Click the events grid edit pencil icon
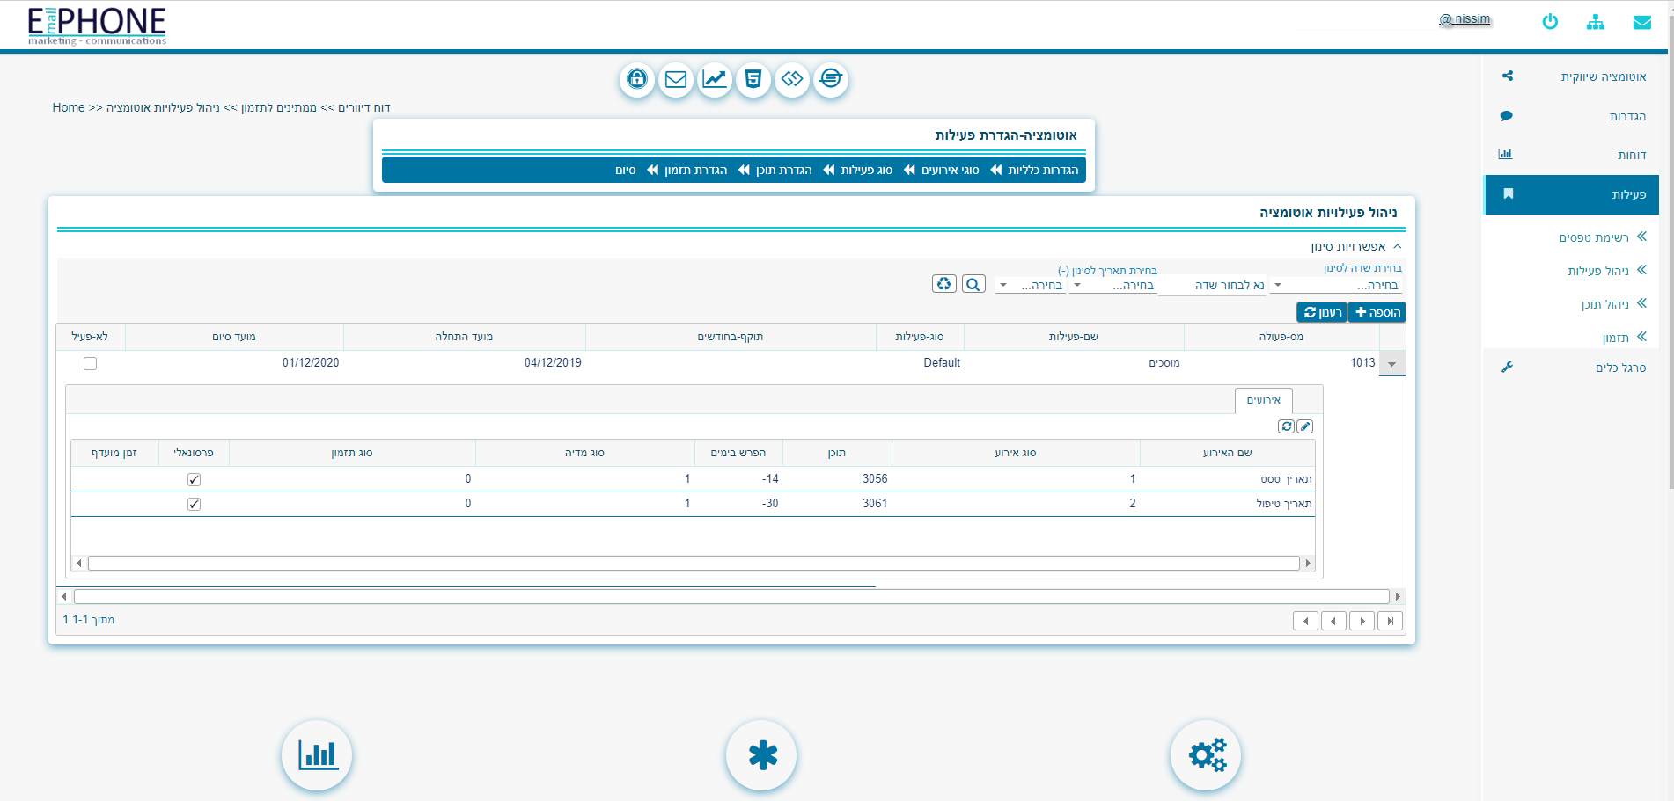 pos(1305,426)
